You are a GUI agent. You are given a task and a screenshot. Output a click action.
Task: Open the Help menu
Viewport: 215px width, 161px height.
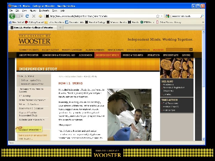point(62,10)
